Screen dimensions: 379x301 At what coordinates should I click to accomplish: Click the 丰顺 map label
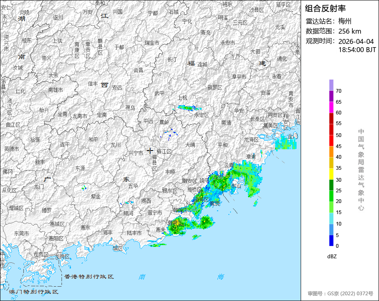click(x=170, y=172)
